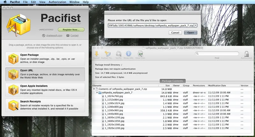Screen dimensions: 255x137
Task: Click the View Files toolbar icon
Action: click(x=140, y=54)
